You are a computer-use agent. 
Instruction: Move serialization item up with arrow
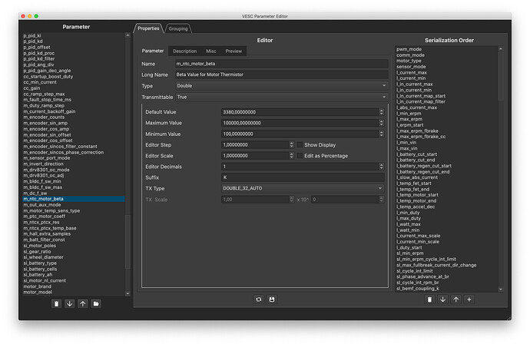455,299
